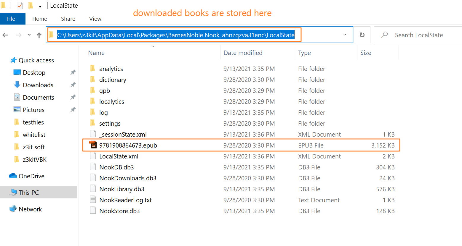Switch to the Home ribbon tab

(40, 19)
